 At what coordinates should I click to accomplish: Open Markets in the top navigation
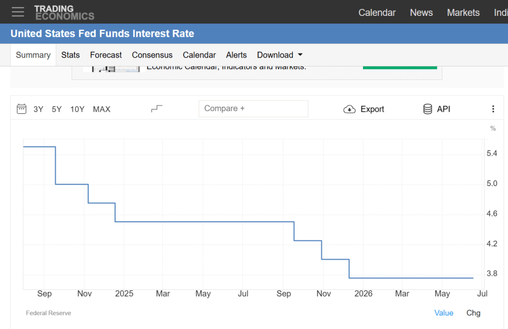(463, 12)
